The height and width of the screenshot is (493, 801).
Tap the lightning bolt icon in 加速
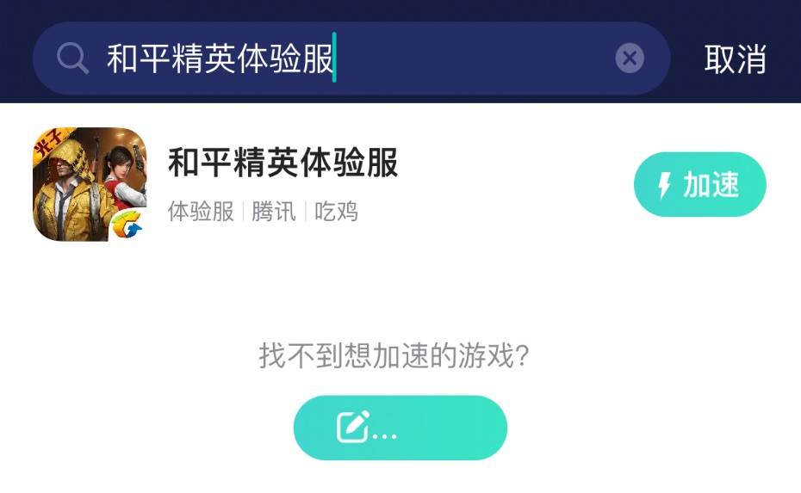664,185
